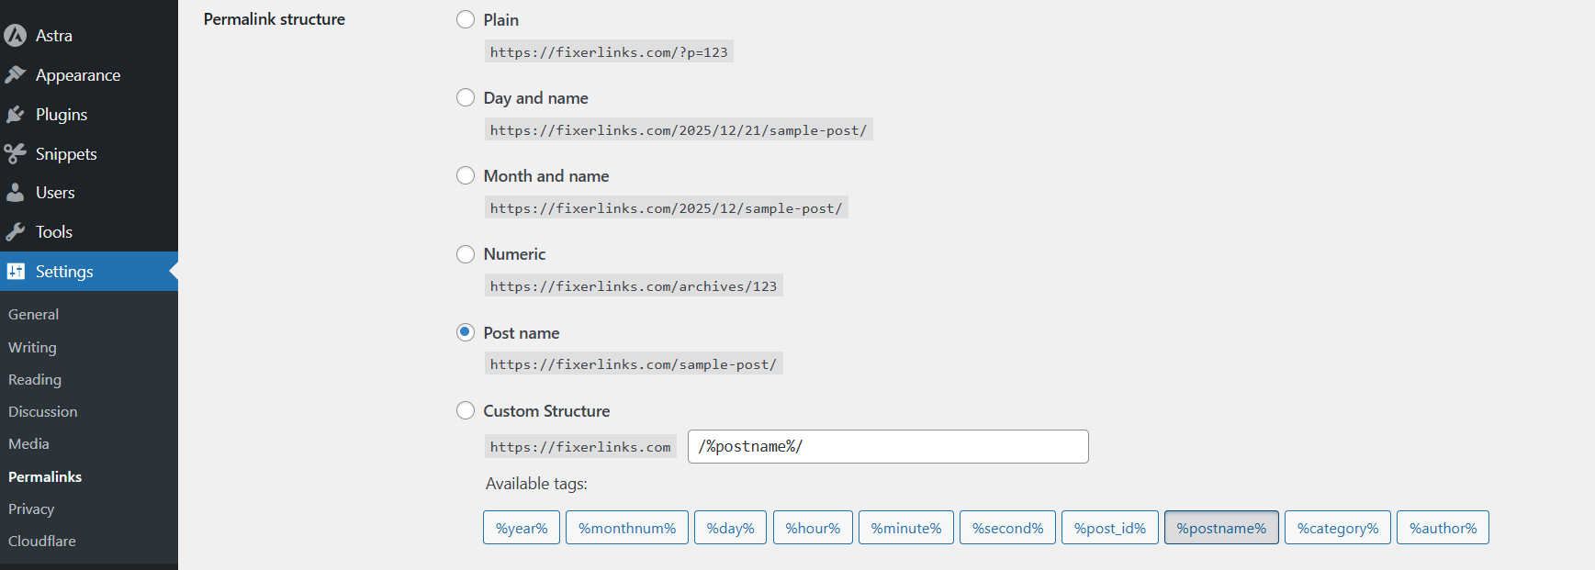
Task: Select the Post name radio button
Action: (466, 332)
